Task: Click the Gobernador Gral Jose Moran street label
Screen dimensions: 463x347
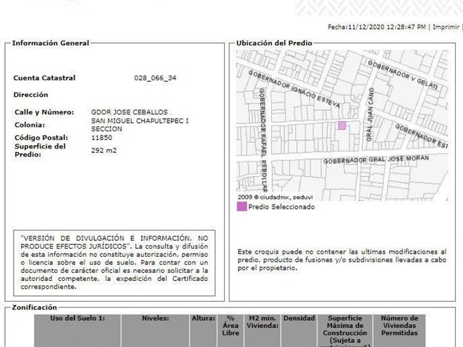Action: pos(376,159)
